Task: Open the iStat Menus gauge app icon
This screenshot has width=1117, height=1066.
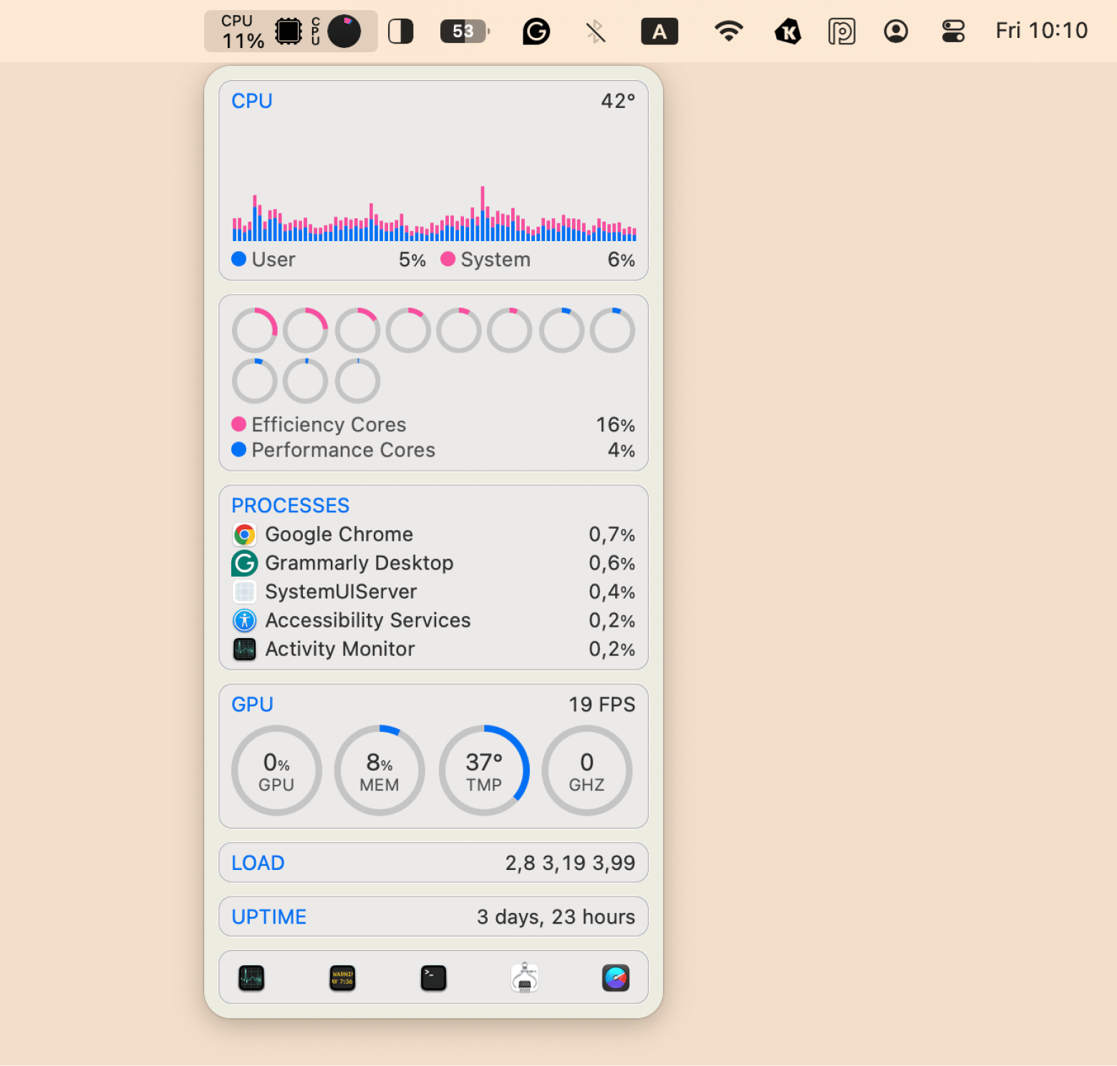Action: point(615,977)
